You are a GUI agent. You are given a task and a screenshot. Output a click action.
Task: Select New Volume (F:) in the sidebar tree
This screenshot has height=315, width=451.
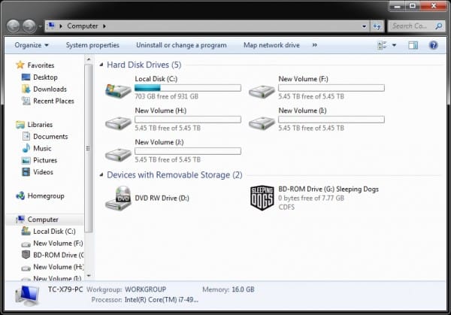(x=58, y=244)
